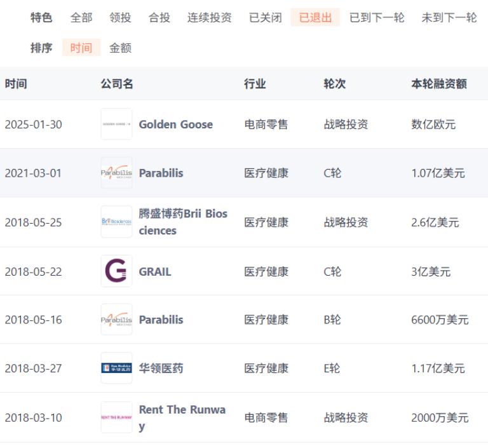Open the 华领医药 company link

pos(161,368)
